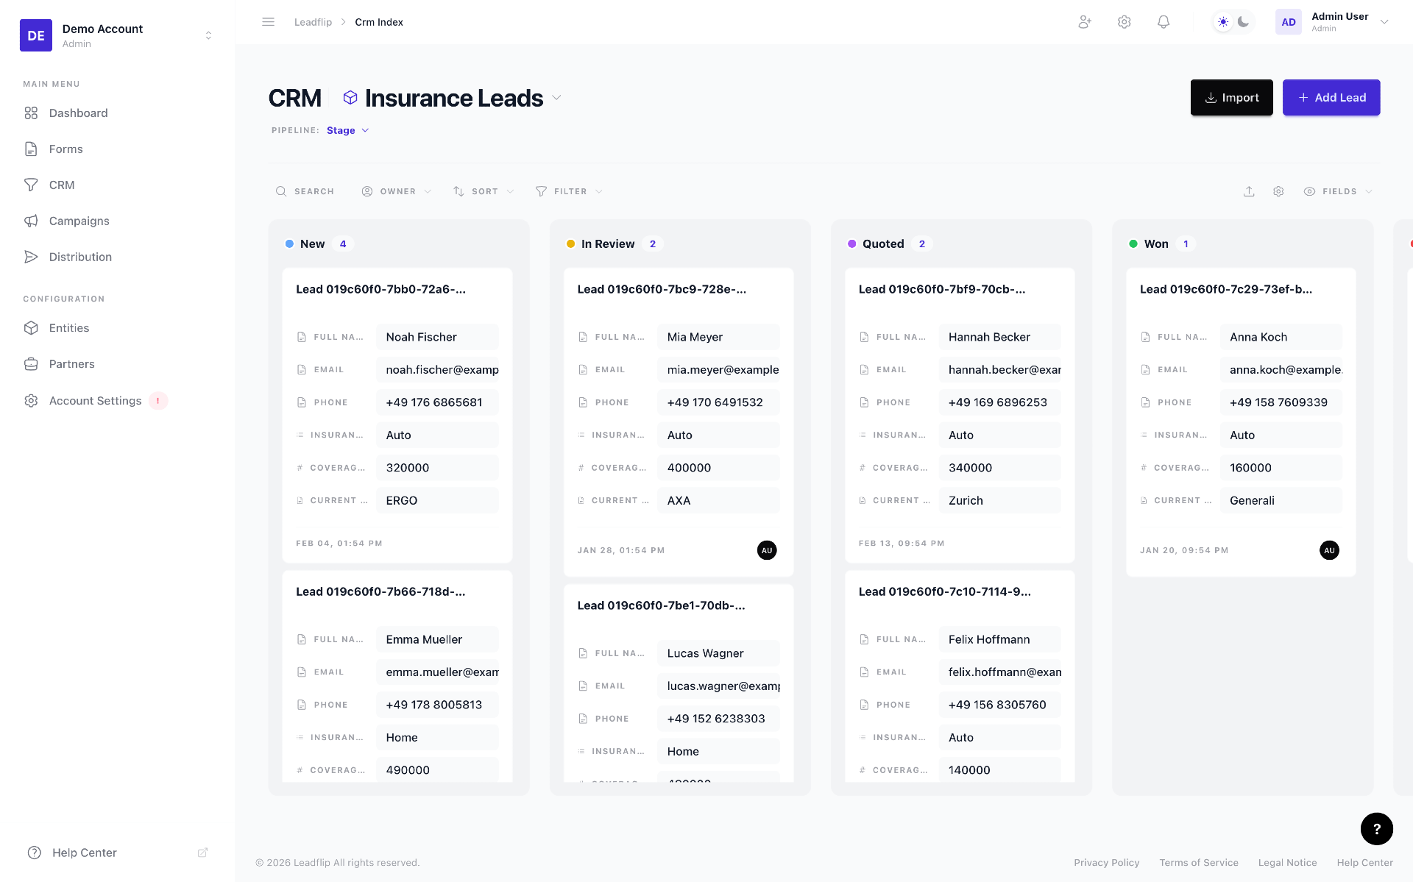This screenshot has width=1413, height=882.
Task: Open the CRM section in the sidebar
Action: pos(62,185)
